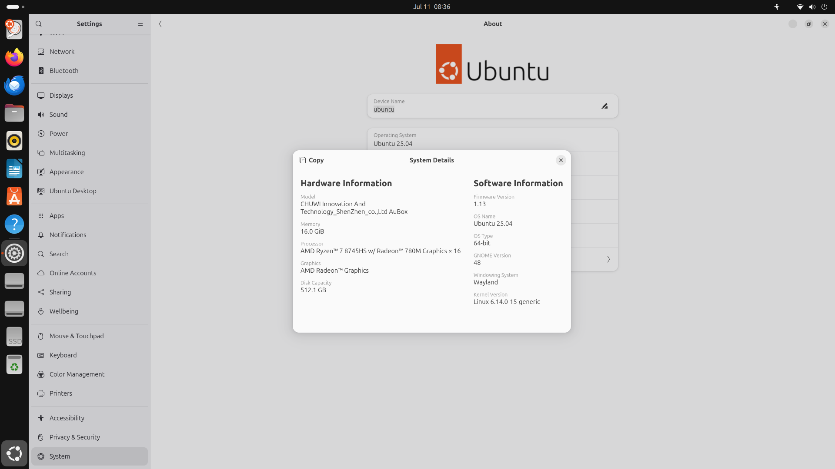
Task: Click the Copy icon in System Details
Action: (303, 160)
